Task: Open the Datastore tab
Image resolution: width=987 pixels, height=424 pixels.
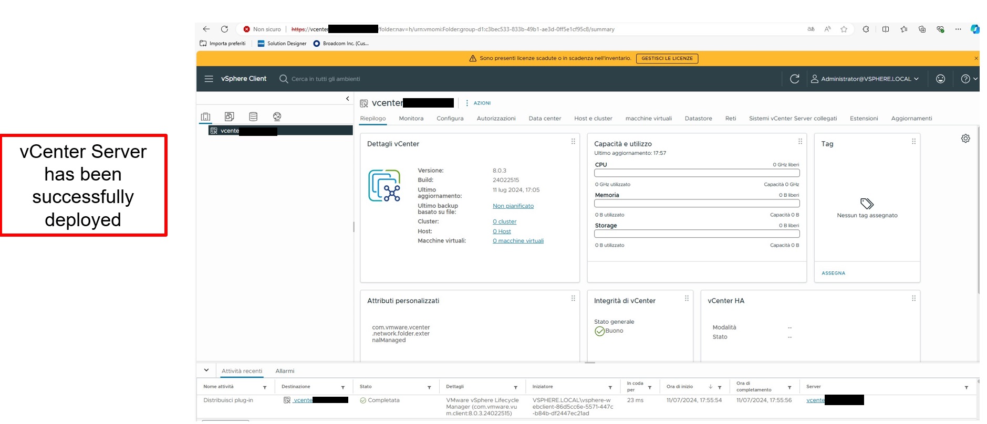Action: (699, 119)
